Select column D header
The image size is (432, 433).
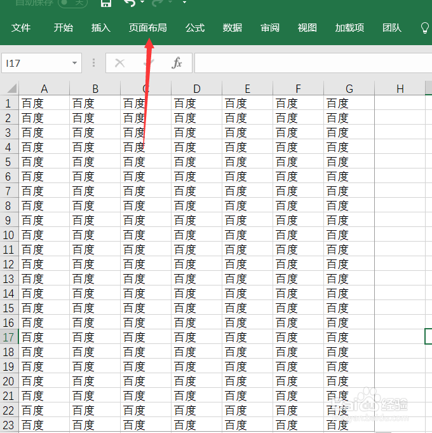click(196, 88)
